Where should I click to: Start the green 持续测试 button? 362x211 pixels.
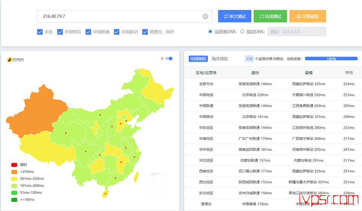[x=270, y=16]
